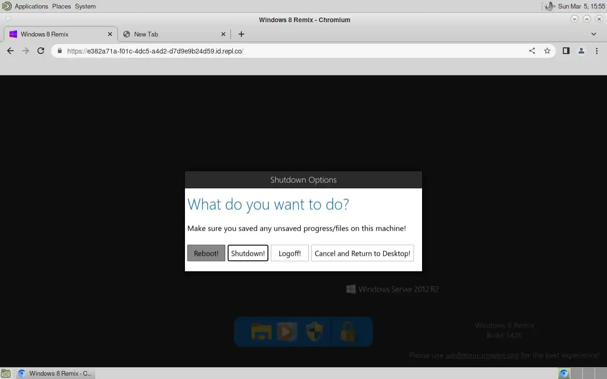The height and width of the screenshot is (379, 607).
Task: Open the Places menu
Action: 61,6
